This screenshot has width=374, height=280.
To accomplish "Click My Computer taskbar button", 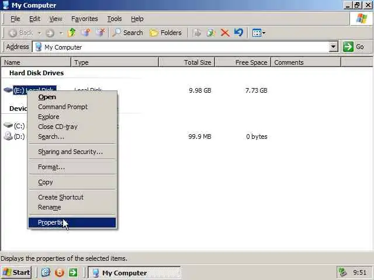I will pos(134,272).
